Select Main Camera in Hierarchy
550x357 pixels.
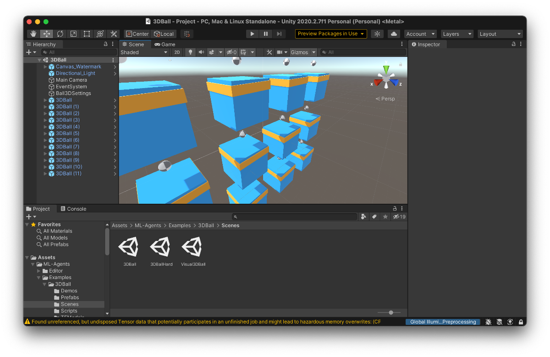71,80
